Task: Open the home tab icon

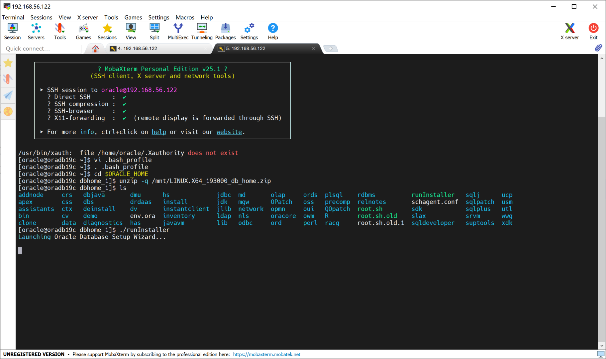Action: [x=95, y=49]
